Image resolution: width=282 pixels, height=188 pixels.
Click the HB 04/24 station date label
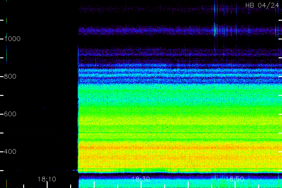pyautogui.click(x=262, y=5)
